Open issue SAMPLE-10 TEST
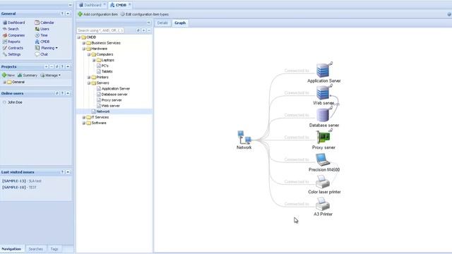452x254 pixels. 19,187
